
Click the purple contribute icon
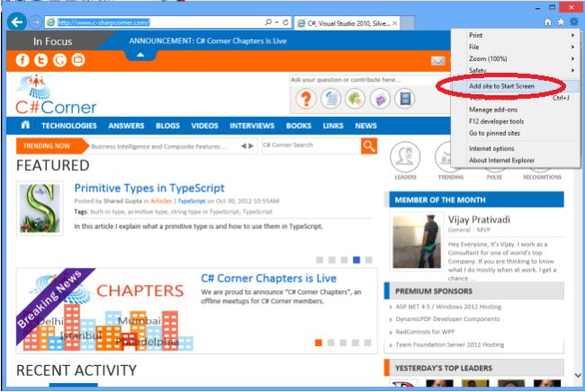click(380, 99)
